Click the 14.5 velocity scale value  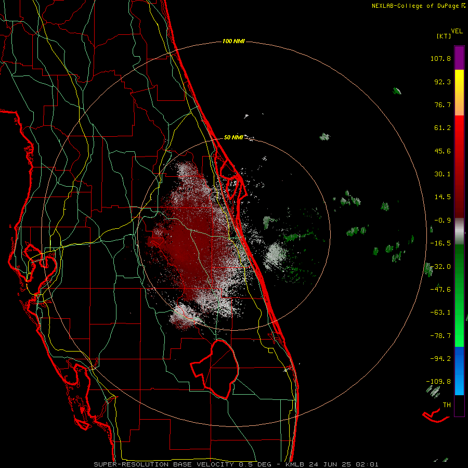[443, 197]
